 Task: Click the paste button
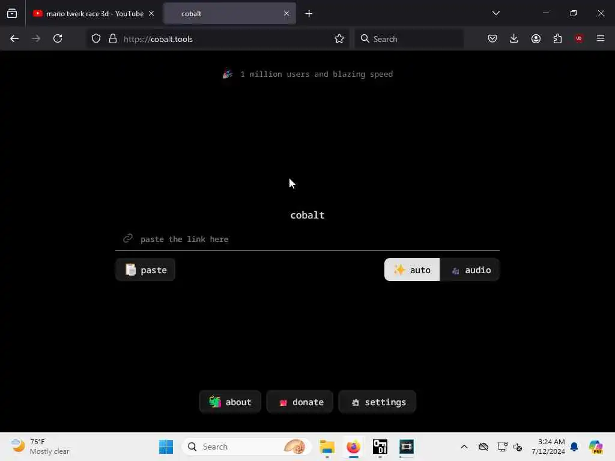pos(145,270)
